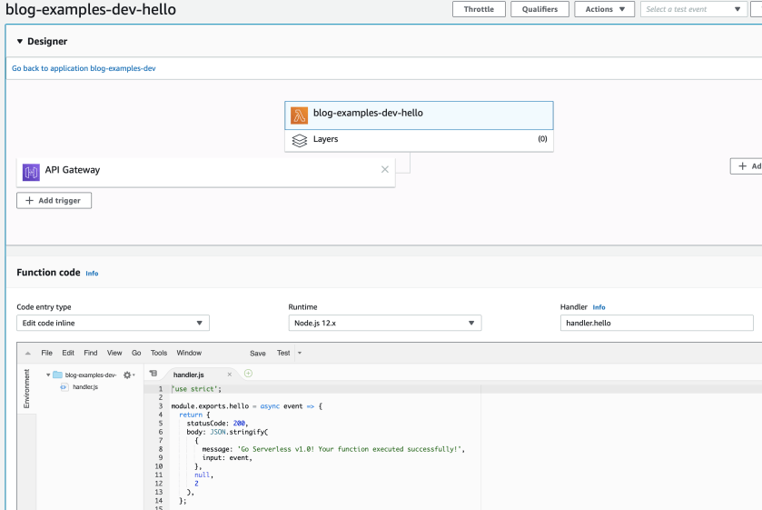Select the API Gateway trigger box
Image resolution: width=762 pixels, height=510 pixels.
[205, 172]
